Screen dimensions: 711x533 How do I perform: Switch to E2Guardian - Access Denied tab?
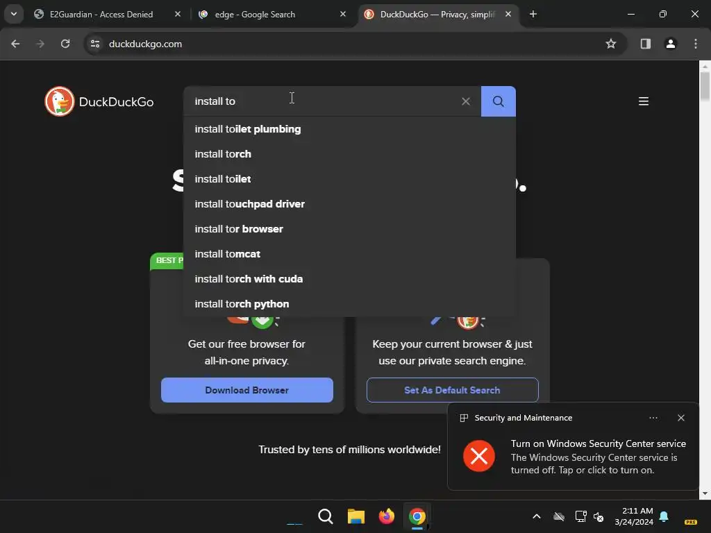(x=101, y=15)
